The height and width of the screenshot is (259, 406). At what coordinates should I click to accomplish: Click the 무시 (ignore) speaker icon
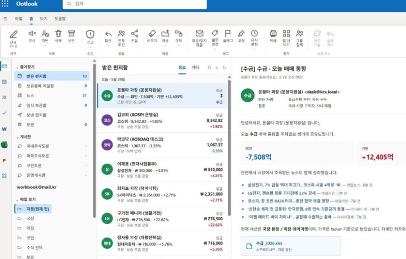point(32,33)
